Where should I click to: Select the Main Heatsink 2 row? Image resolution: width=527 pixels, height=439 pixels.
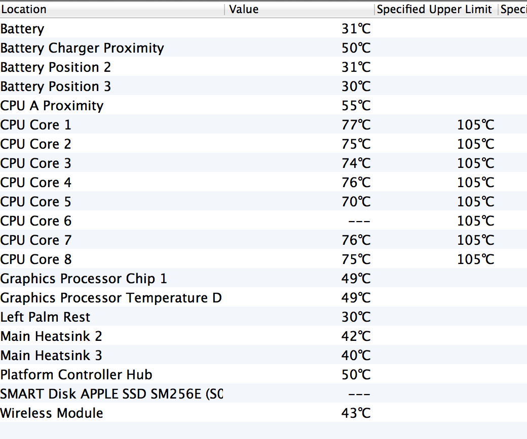[x=263, y=336]
